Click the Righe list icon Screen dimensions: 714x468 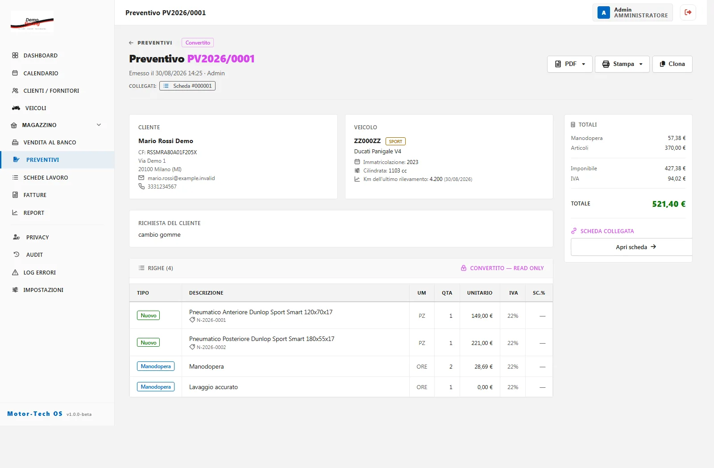point(141,268)
